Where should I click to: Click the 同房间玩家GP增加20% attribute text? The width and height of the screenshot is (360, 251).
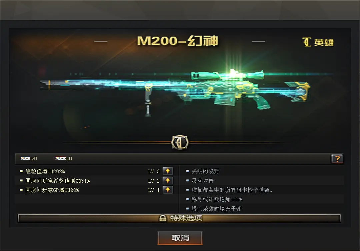pos(52,190)
